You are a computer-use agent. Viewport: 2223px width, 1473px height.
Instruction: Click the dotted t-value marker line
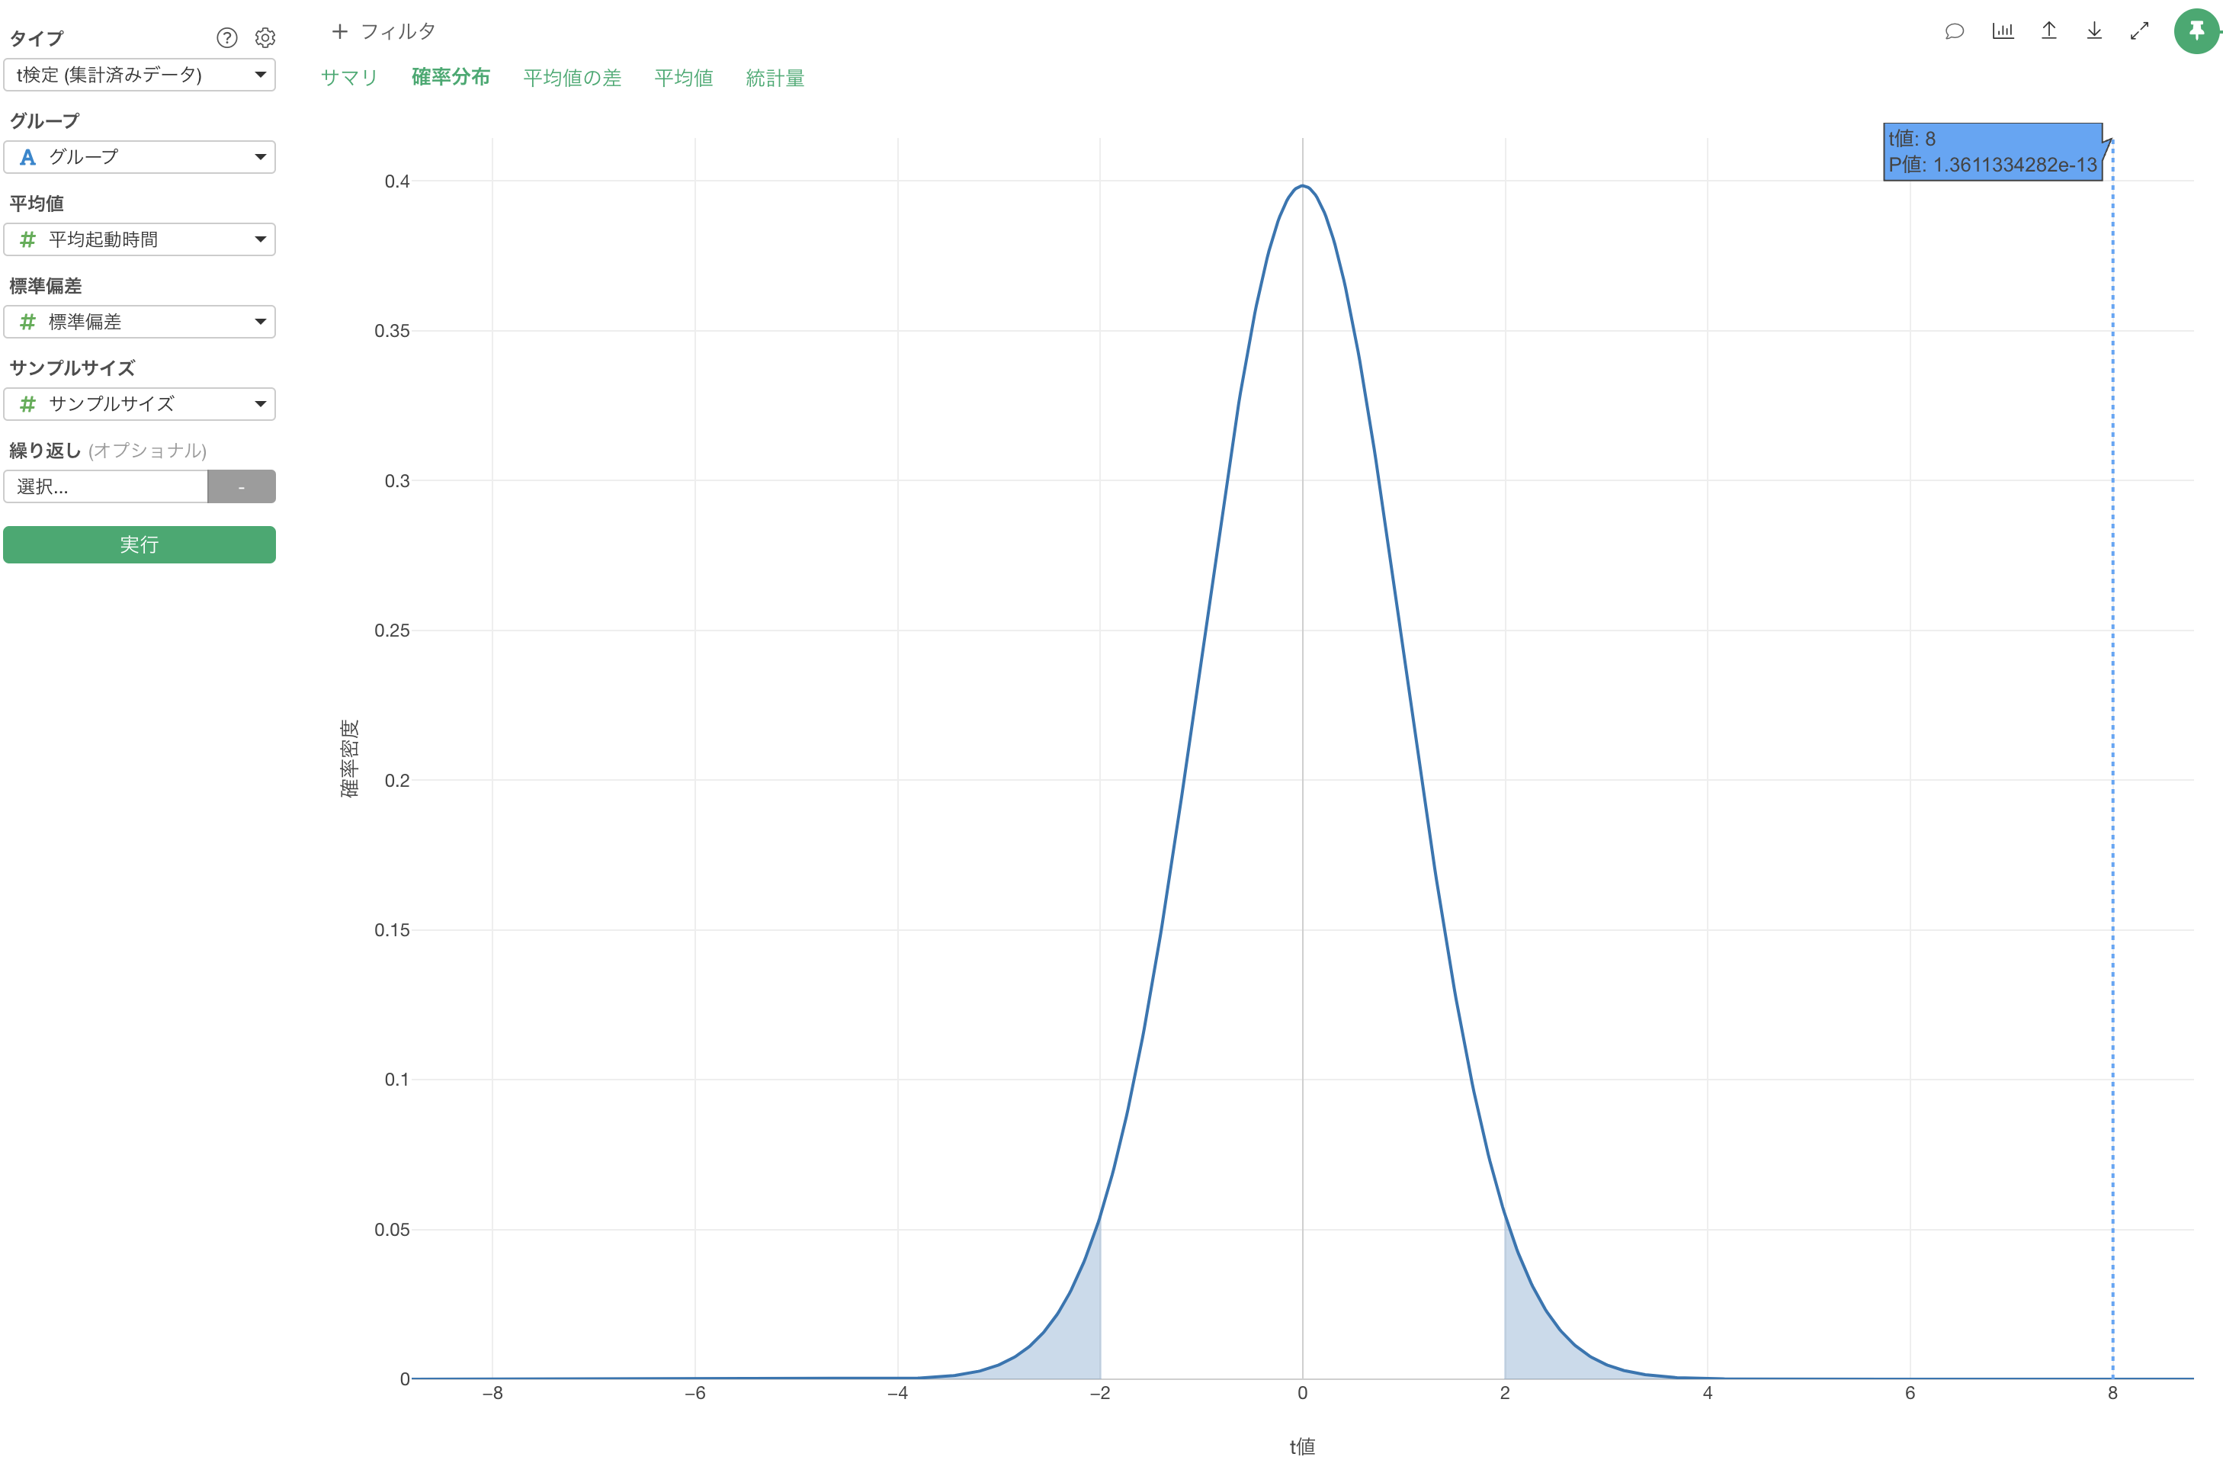(2112, 759)
